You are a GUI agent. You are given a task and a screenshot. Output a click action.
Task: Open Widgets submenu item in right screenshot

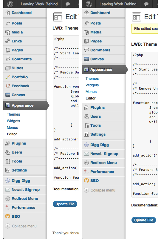[92, 85]
